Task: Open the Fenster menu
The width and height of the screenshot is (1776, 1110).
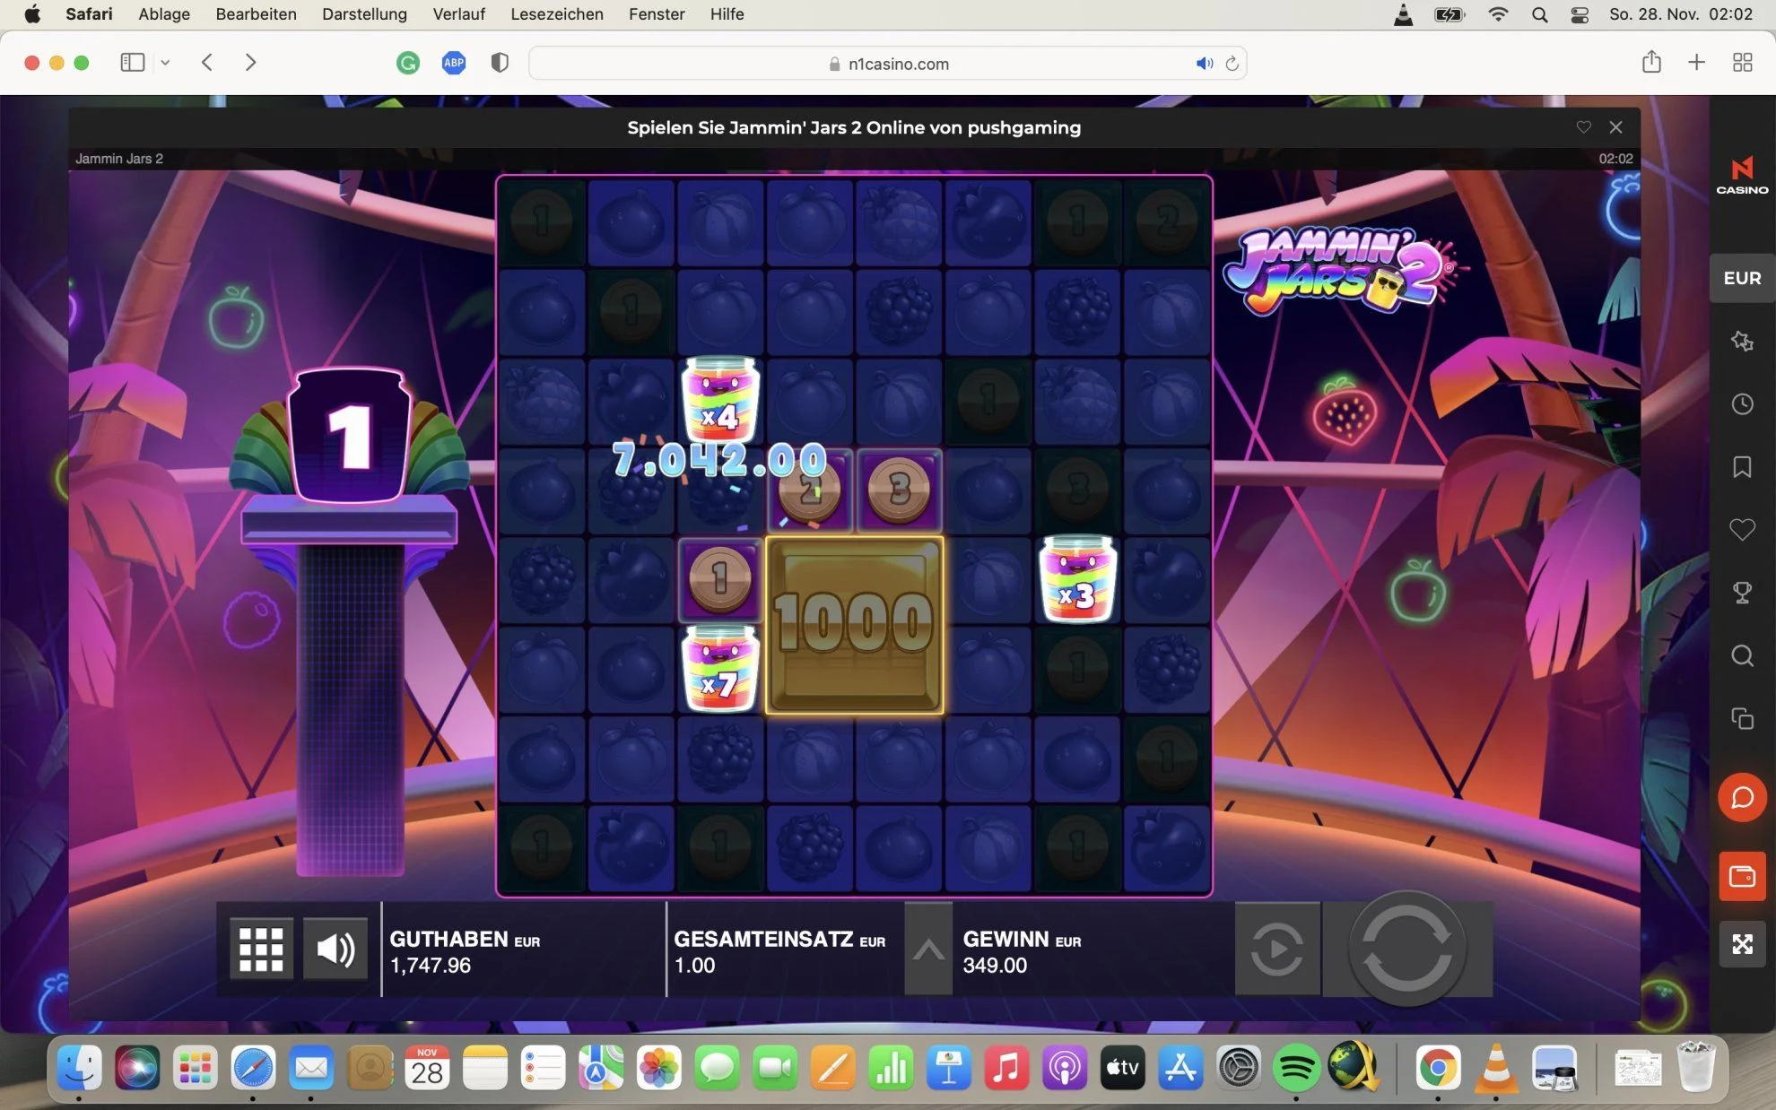Action: [657, 14]
